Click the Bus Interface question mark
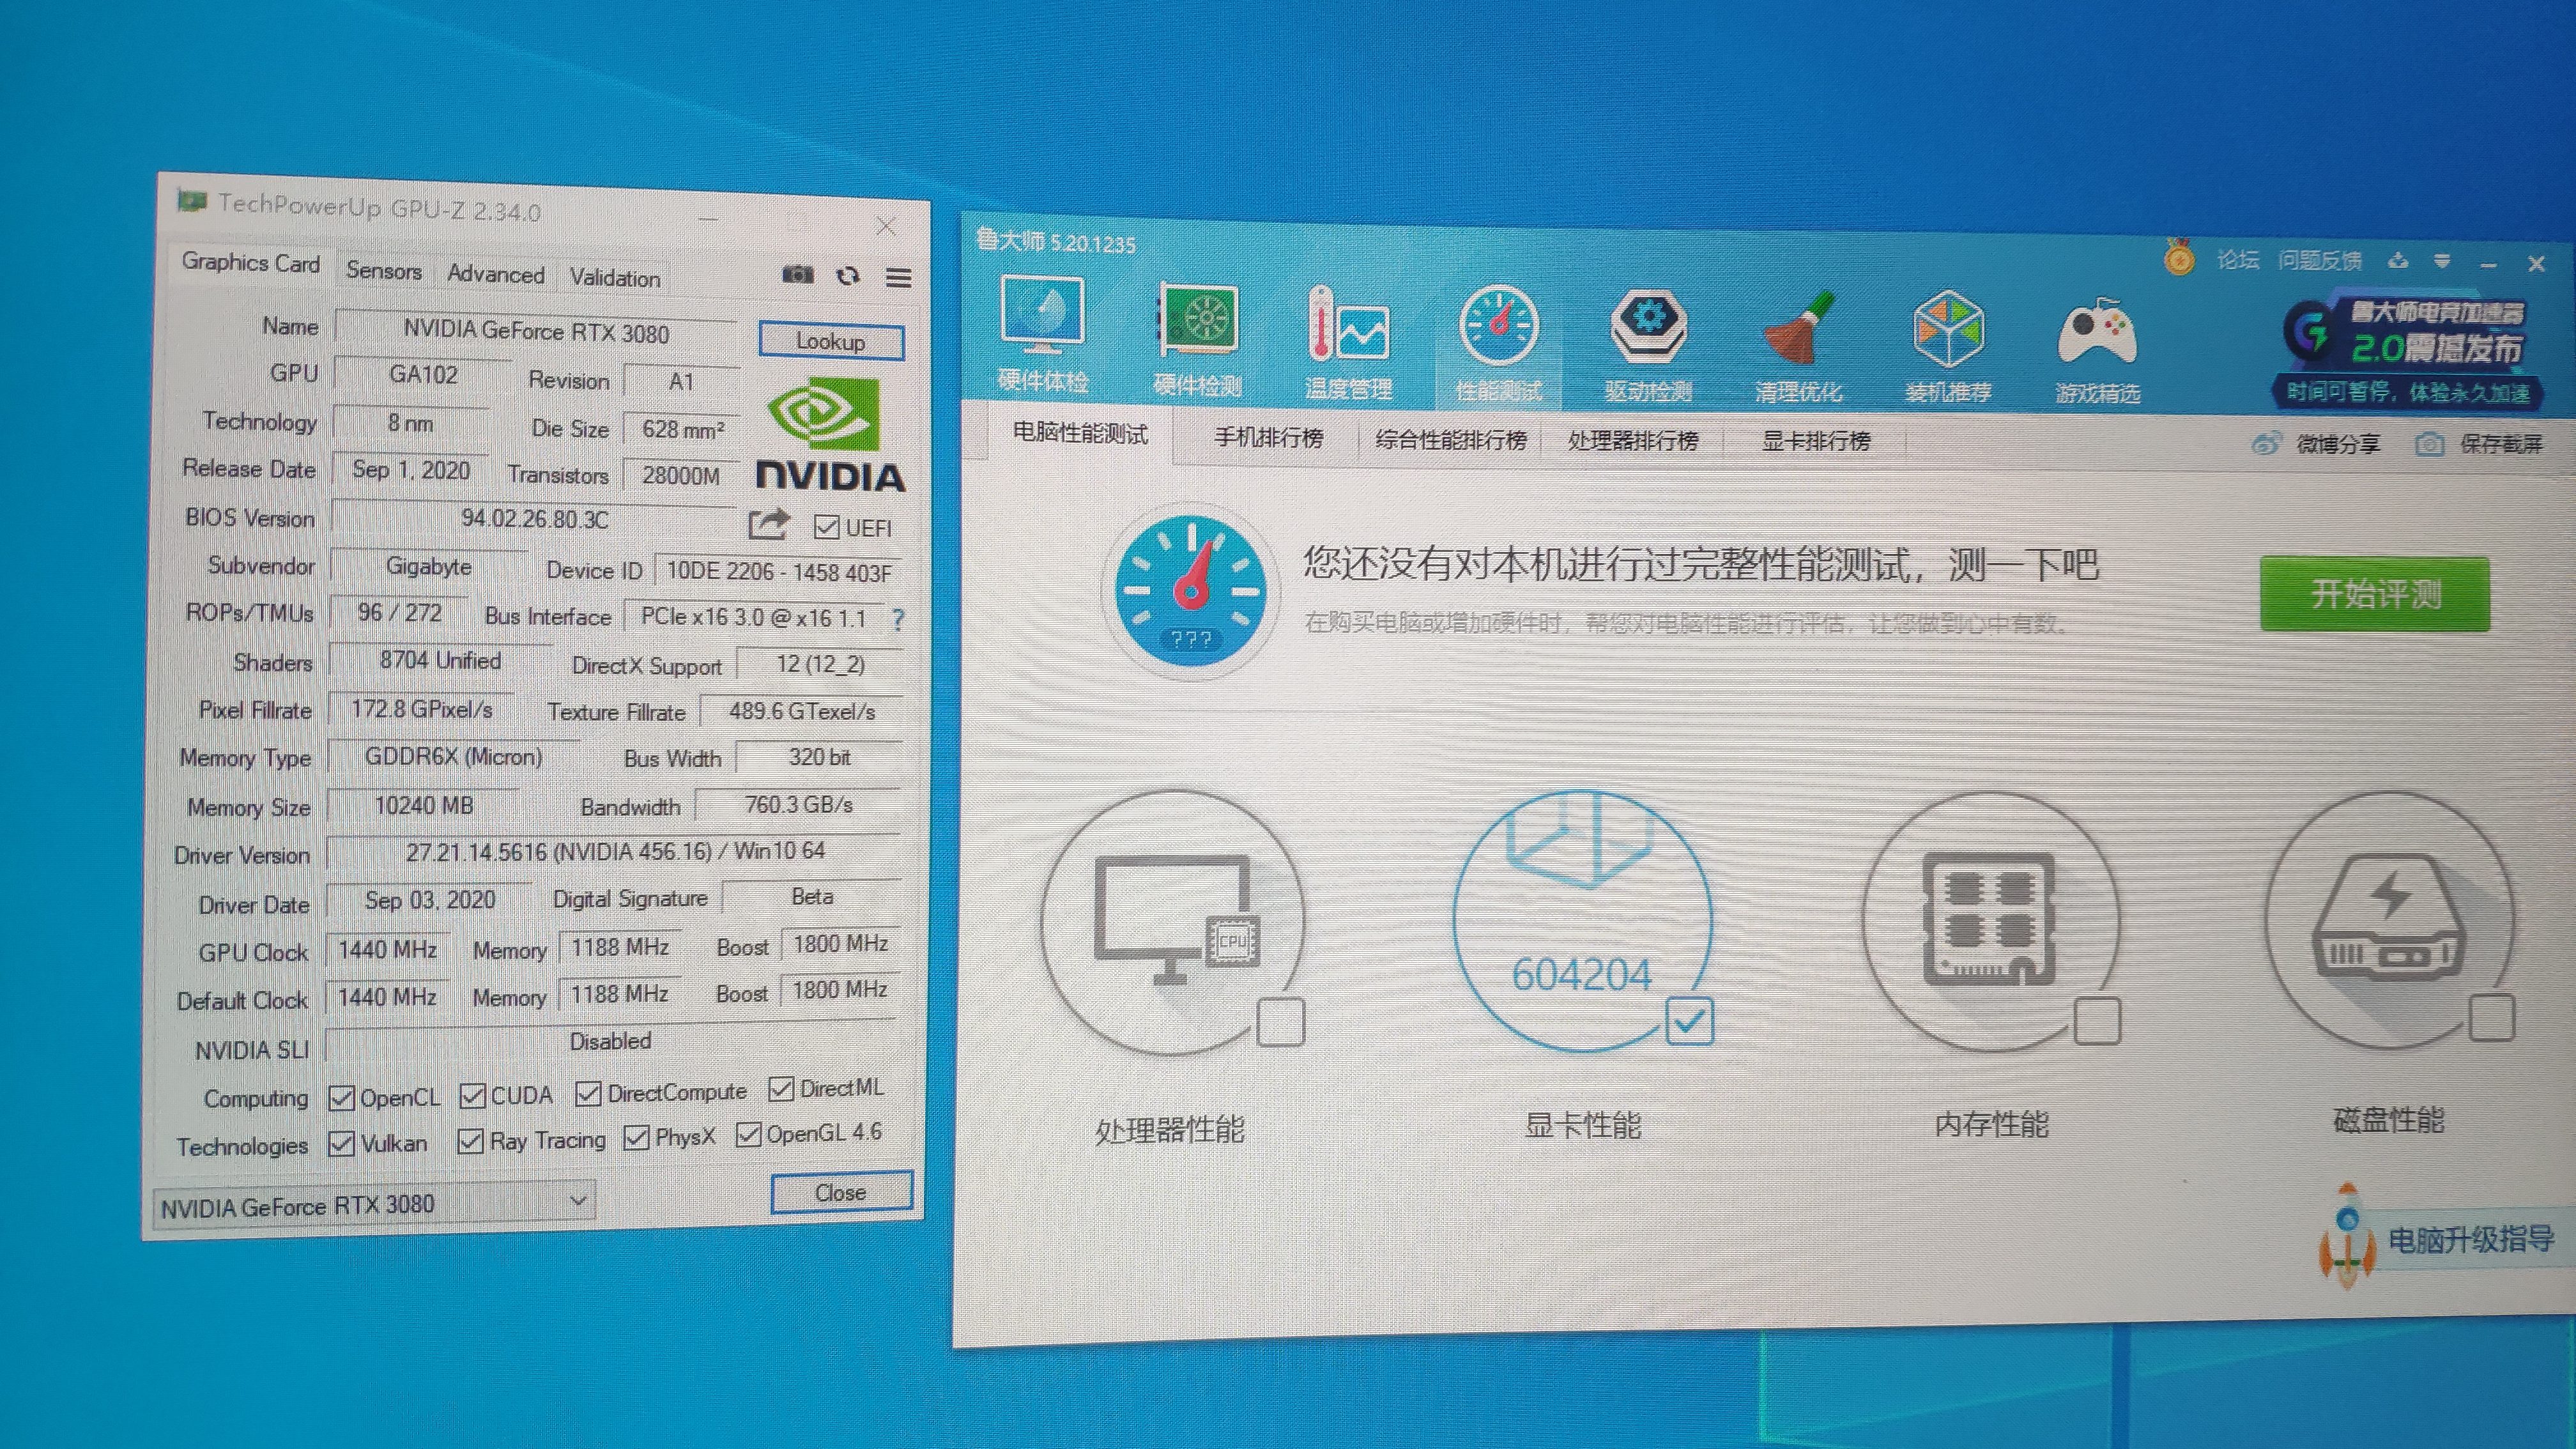 (x=897, y=620)
